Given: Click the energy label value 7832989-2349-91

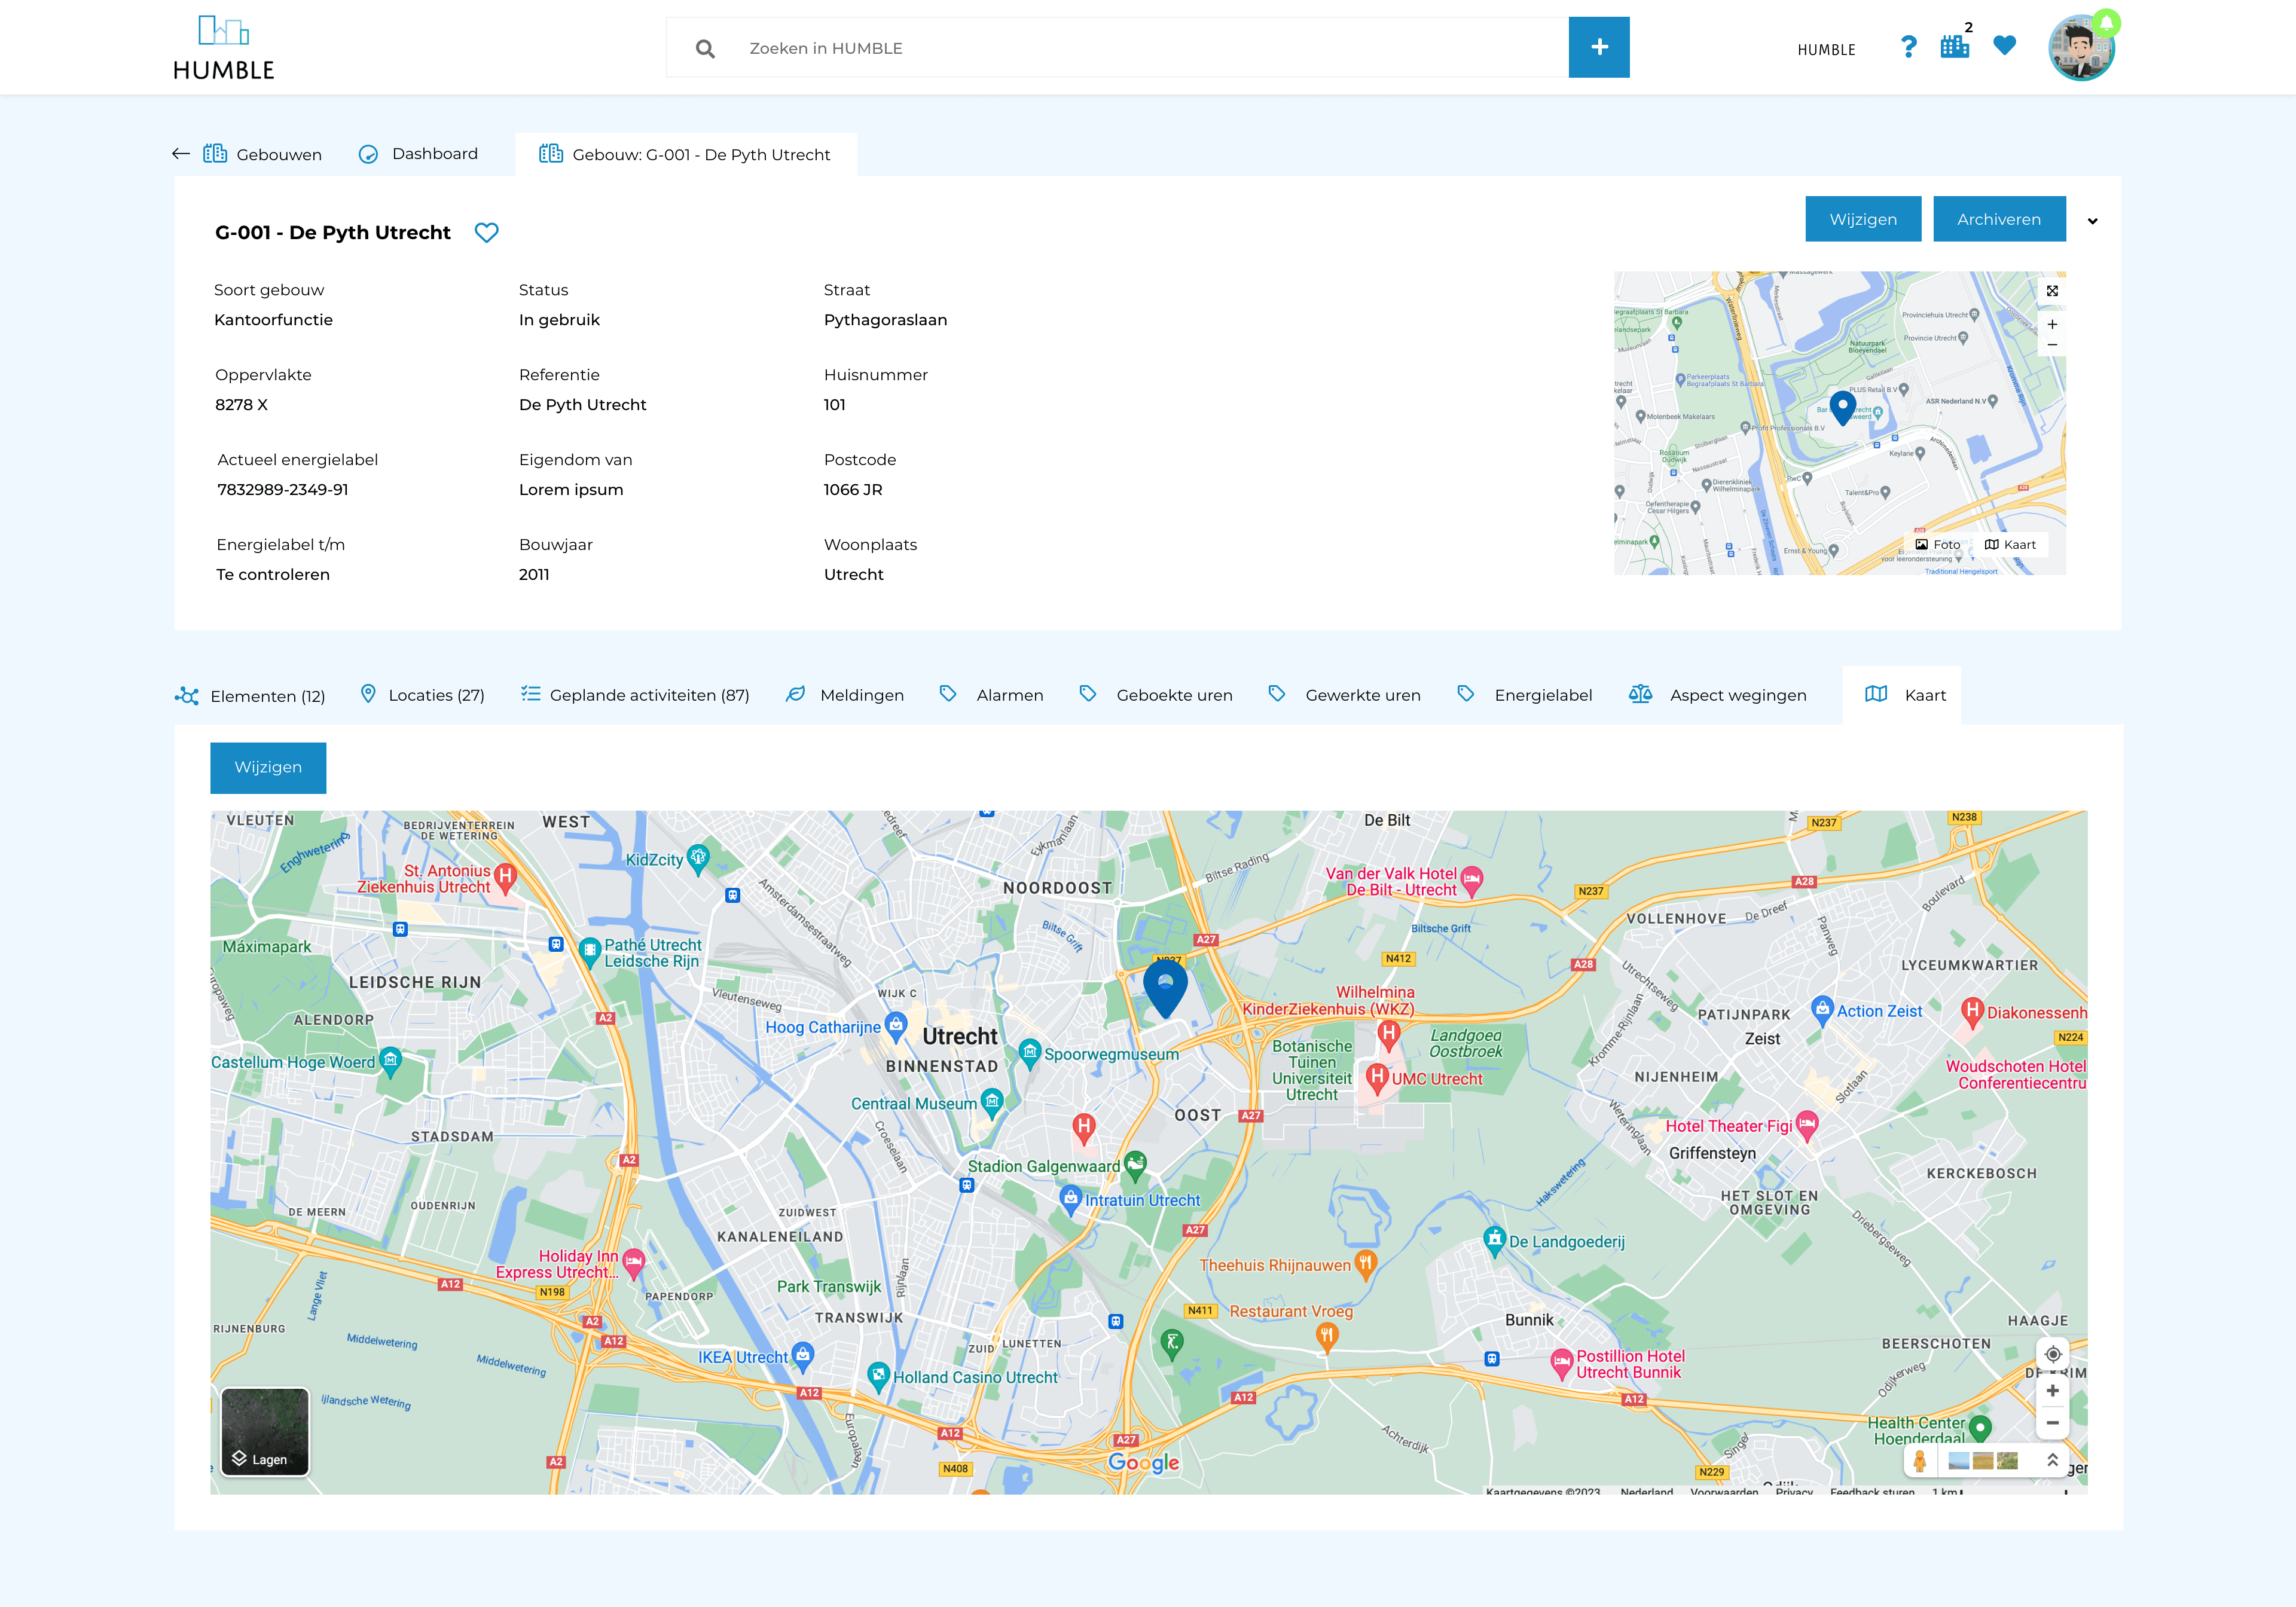Looking at the screenshot, I should pyautogui.click(x=283, y=489).
